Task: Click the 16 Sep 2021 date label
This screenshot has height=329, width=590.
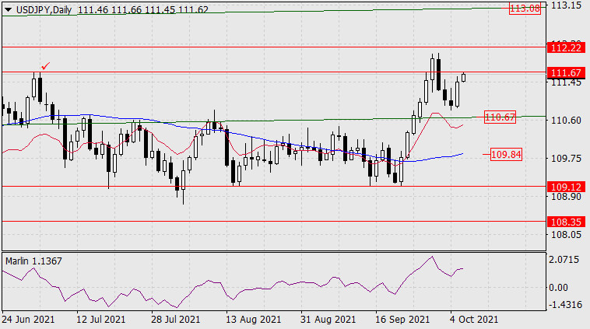Action: coord(402,320)
